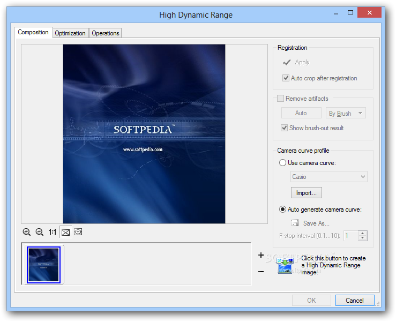Decrease the F-stop interval value
Screen dimensions: 396x322
coord(363,238)
